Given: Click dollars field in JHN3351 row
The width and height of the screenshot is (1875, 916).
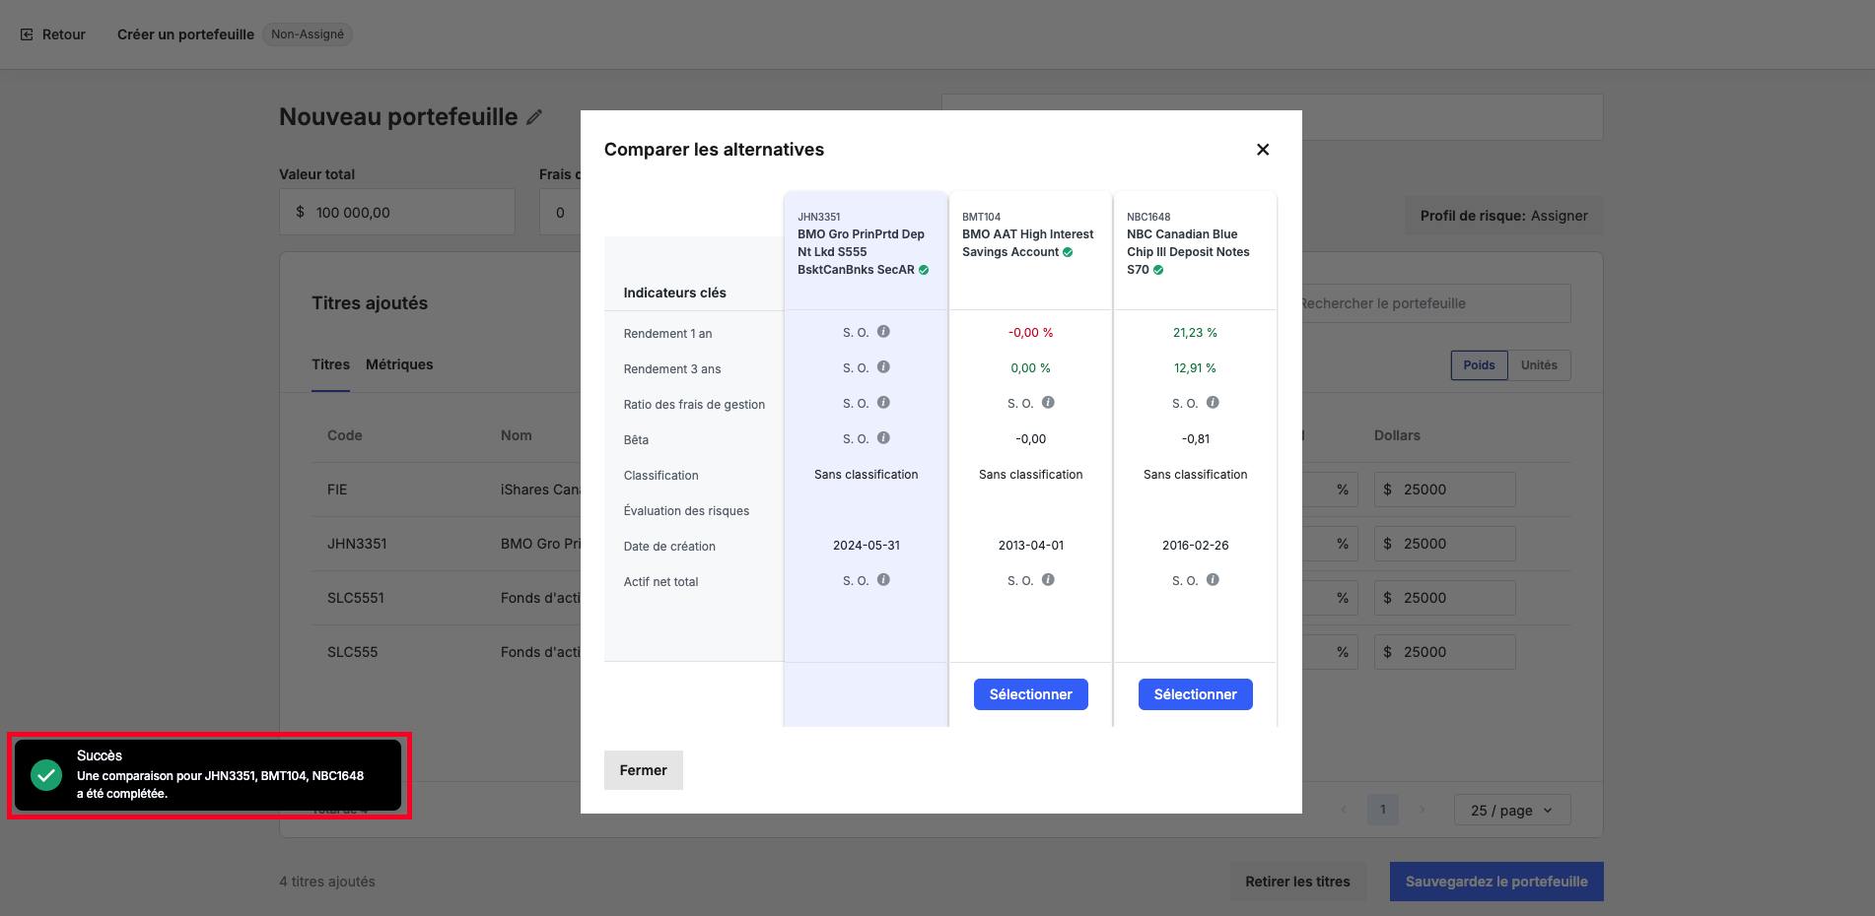Looking at the screenshot, I should click(x=1444, y=544).
